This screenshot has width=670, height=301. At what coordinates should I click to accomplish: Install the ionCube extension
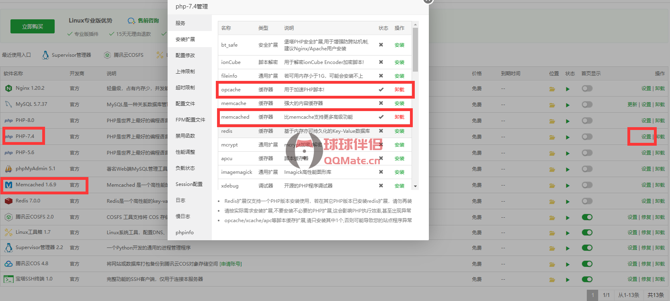pyautogui.click(x=400, y=62)
